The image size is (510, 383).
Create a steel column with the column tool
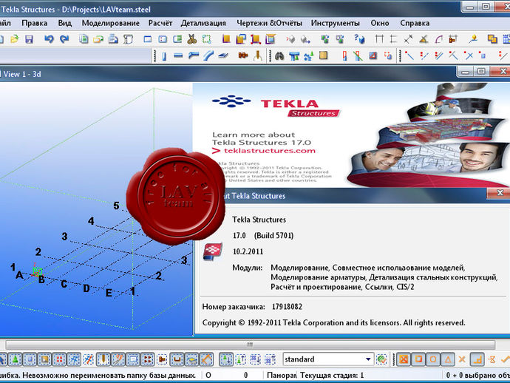tap(164, 56)
